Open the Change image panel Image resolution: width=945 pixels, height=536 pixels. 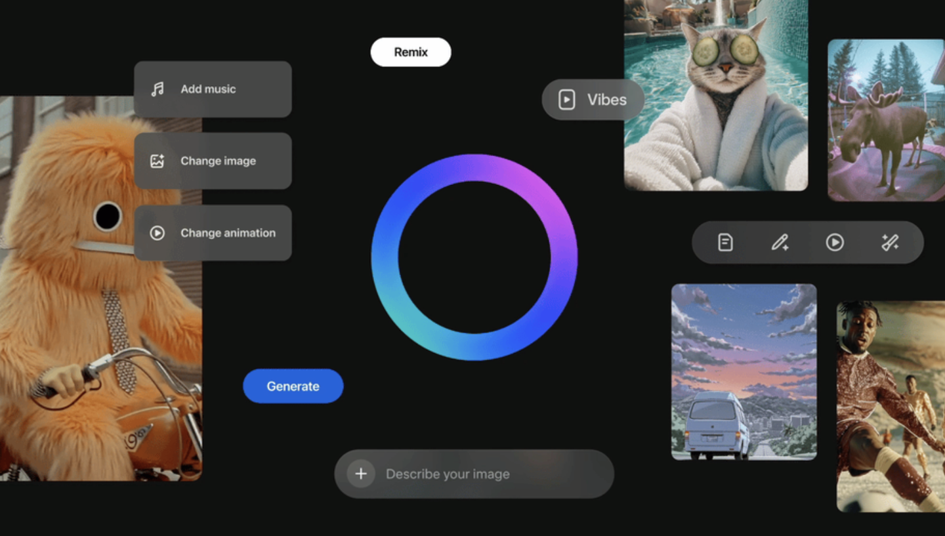(x=213, y=160)
